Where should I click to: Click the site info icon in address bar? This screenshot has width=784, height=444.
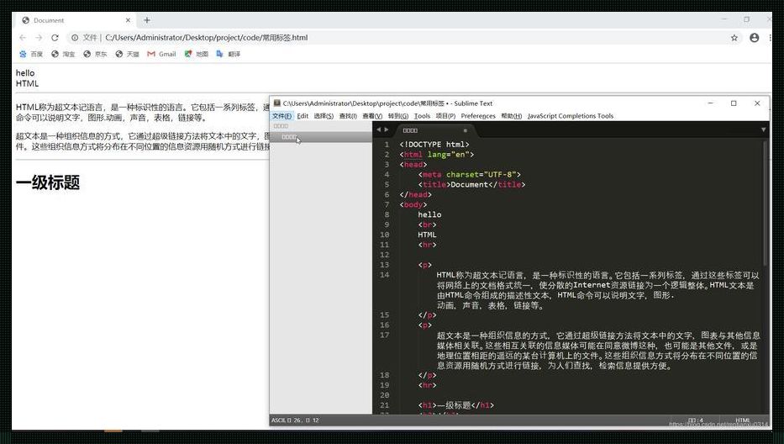click(75, 38)
